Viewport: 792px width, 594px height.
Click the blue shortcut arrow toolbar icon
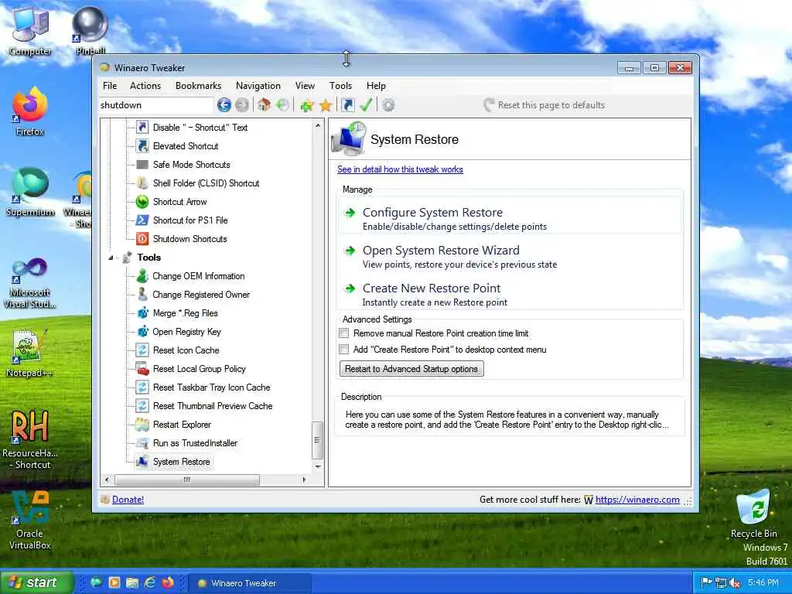[x=348, y=105]
